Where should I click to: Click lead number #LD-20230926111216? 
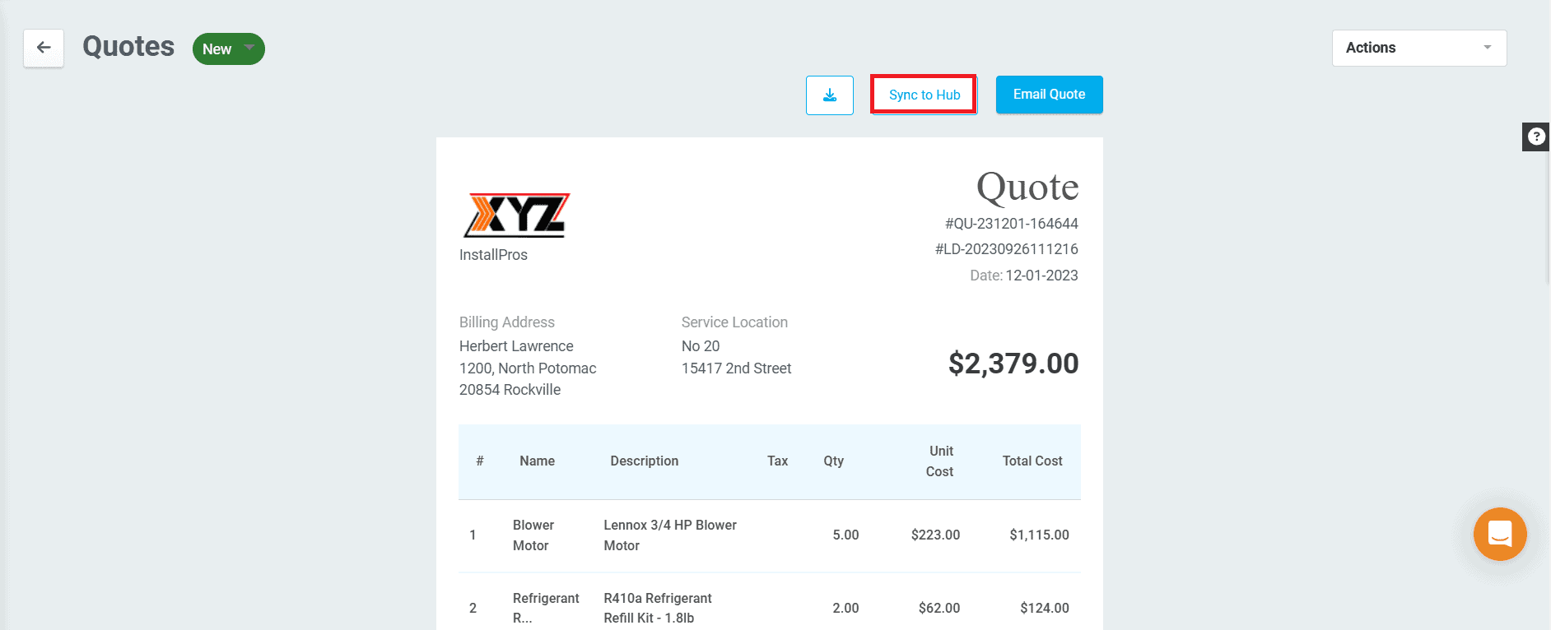point(1006,249)
